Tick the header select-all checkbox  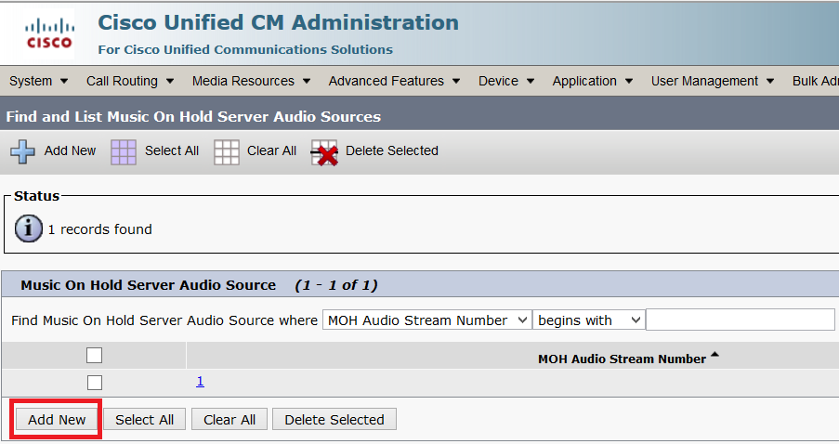tap(94, 355)
